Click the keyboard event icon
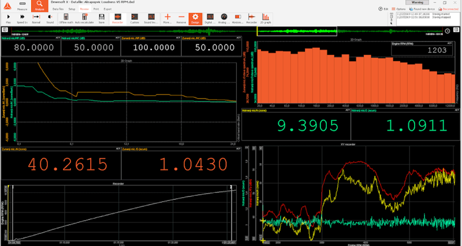This screenshot has height=246, width=462. click(391, 14)
